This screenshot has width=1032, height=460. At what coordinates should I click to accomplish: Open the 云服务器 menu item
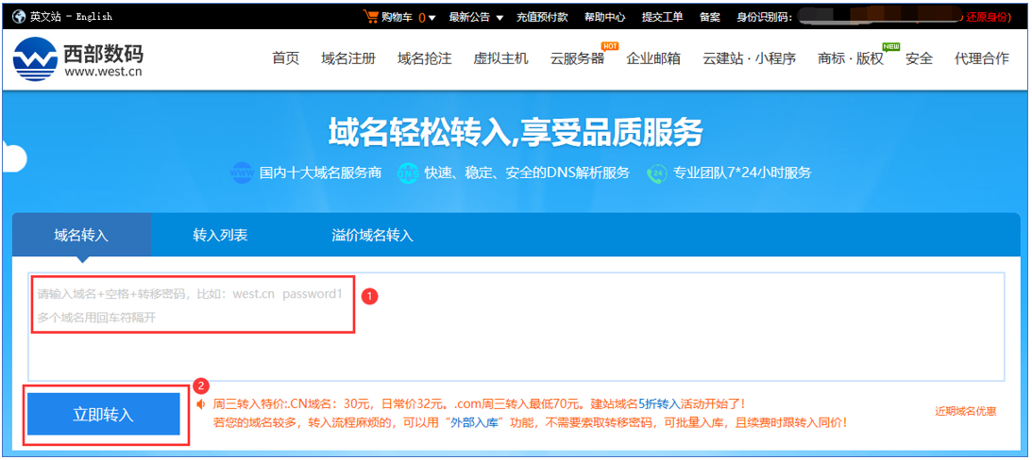pyautogui.click(x=577, y=58)
